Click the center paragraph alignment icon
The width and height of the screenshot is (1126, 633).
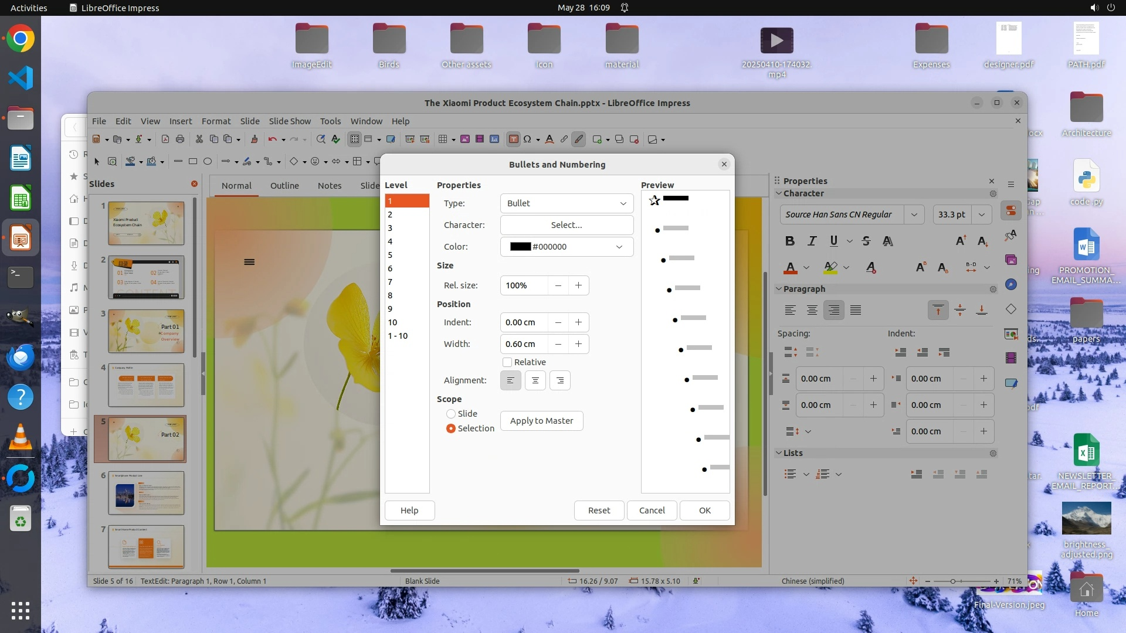pyautogui.click(x=812, y=310)
